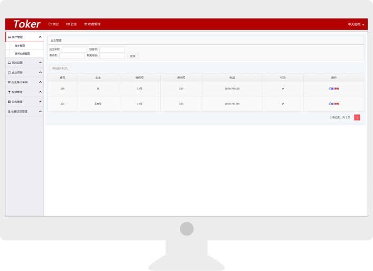373x271 pixels.
Task: Toggle status checkmark for row 105
Action: (283, 89)
